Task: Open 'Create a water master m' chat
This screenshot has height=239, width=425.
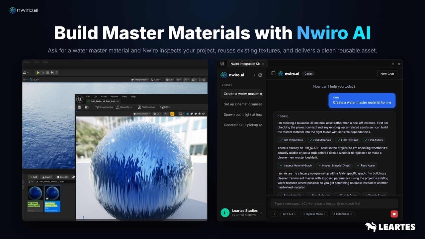Action: pos(241,94)
